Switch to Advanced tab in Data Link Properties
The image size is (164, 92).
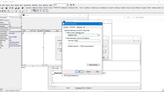(79, 27)
